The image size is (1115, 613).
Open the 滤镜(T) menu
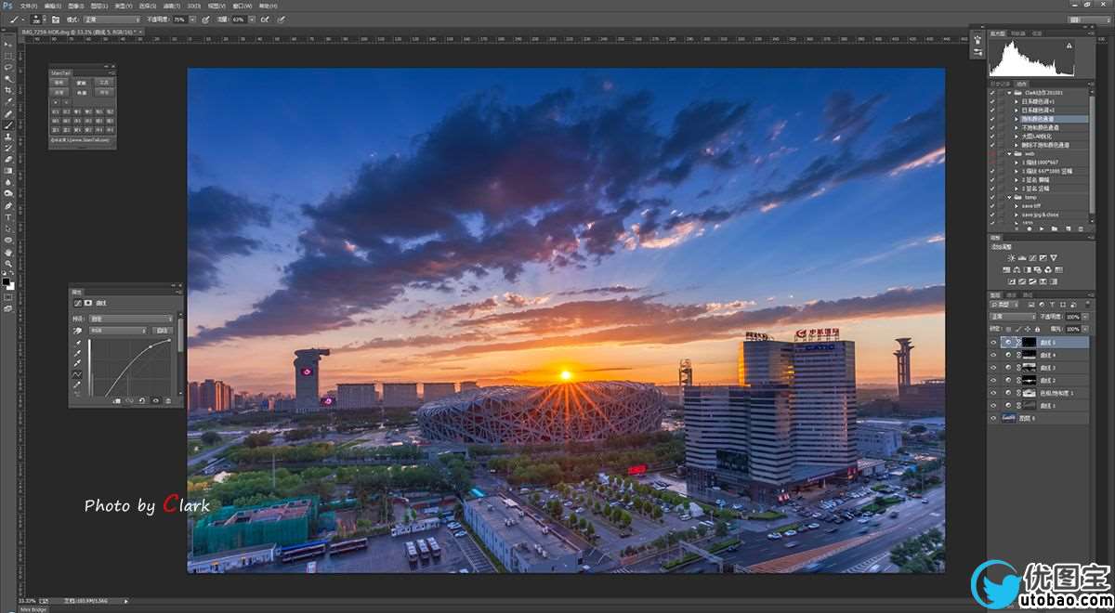170,6
